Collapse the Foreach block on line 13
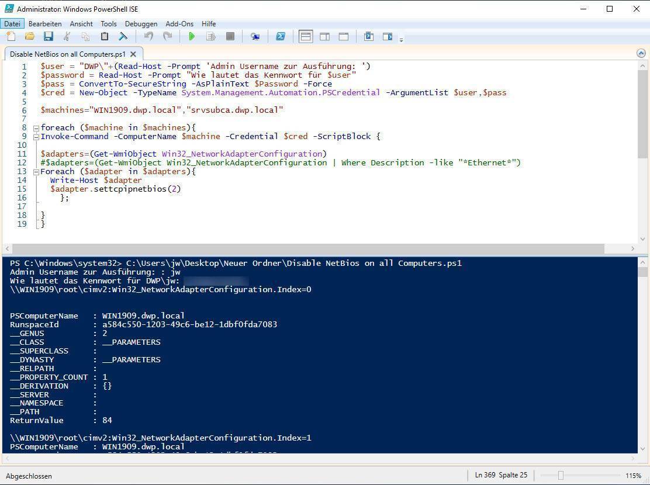Viewport: 650px width, 485px height. (36, 172)
